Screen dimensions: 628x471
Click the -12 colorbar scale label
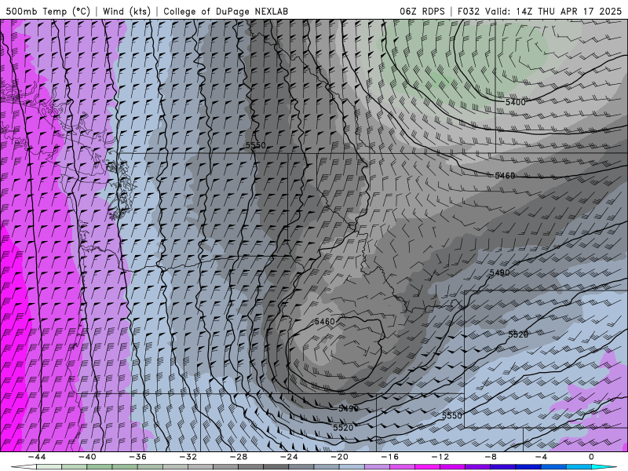point(440,457)
